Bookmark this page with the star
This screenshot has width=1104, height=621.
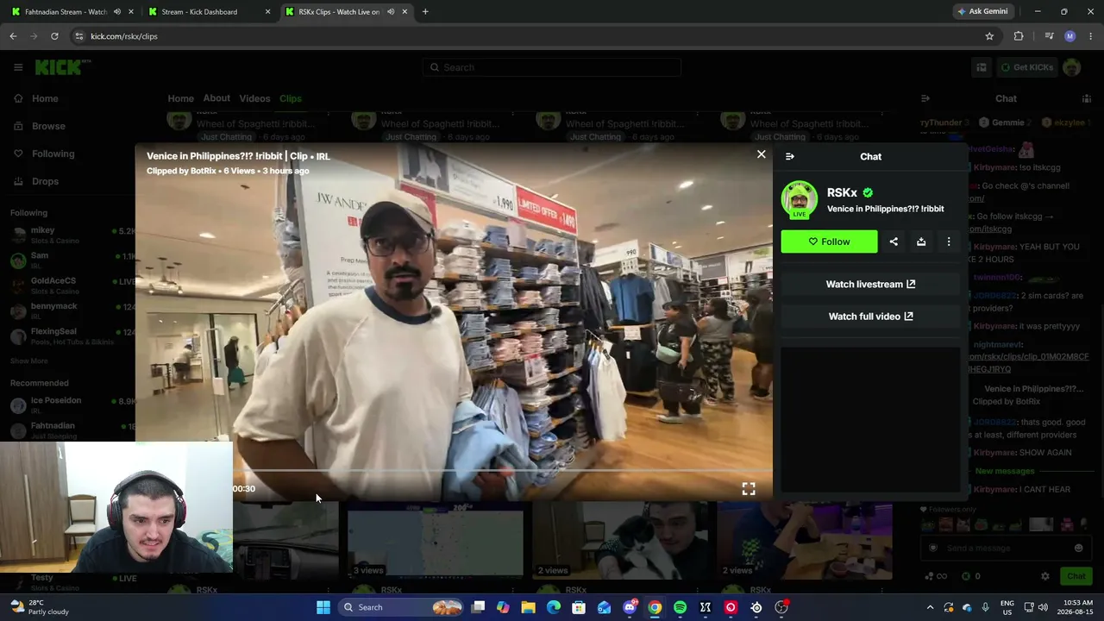tap(989, 36)
